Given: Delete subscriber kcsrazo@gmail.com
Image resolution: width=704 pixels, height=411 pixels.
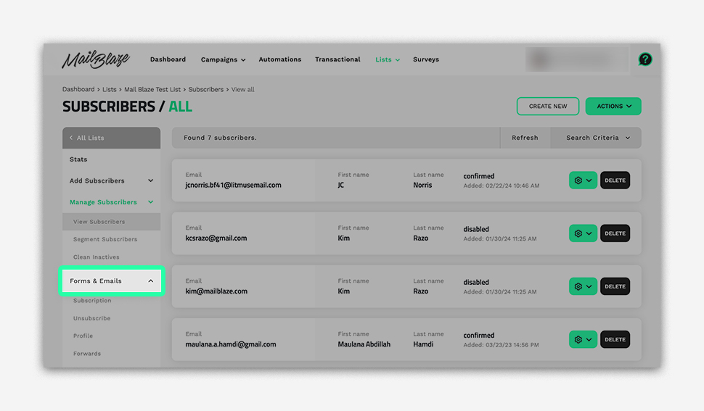Looking at the screenshot, I should coord(615,233).
